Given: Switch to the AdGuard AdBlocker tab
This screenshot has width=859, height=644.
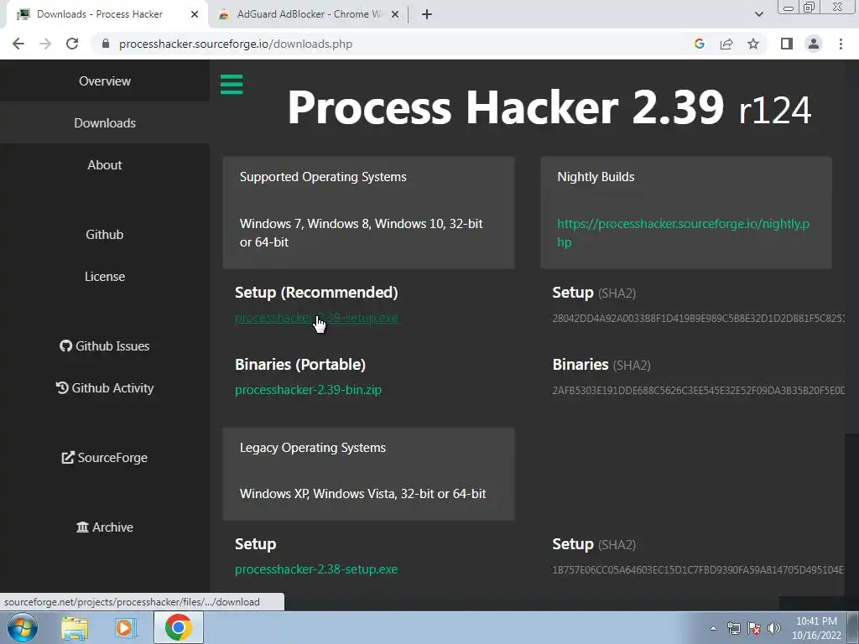Looking at the screenshot, I should pyautogui.click(x=309, y=14).
